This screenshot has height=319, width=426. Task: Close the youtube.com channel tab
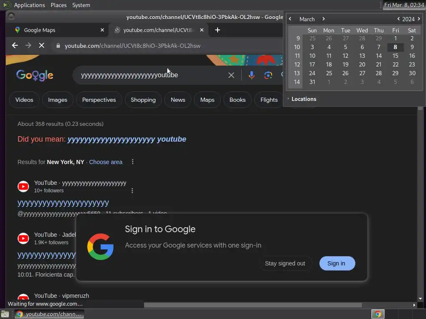click(202, 30)
